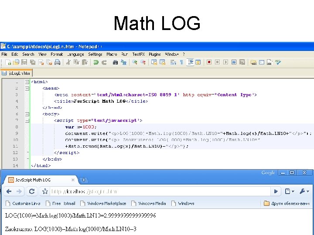The image size is (314, 235).
Task: Click the Zoom Out magnifier icon
Action: (x=143, y=62)
